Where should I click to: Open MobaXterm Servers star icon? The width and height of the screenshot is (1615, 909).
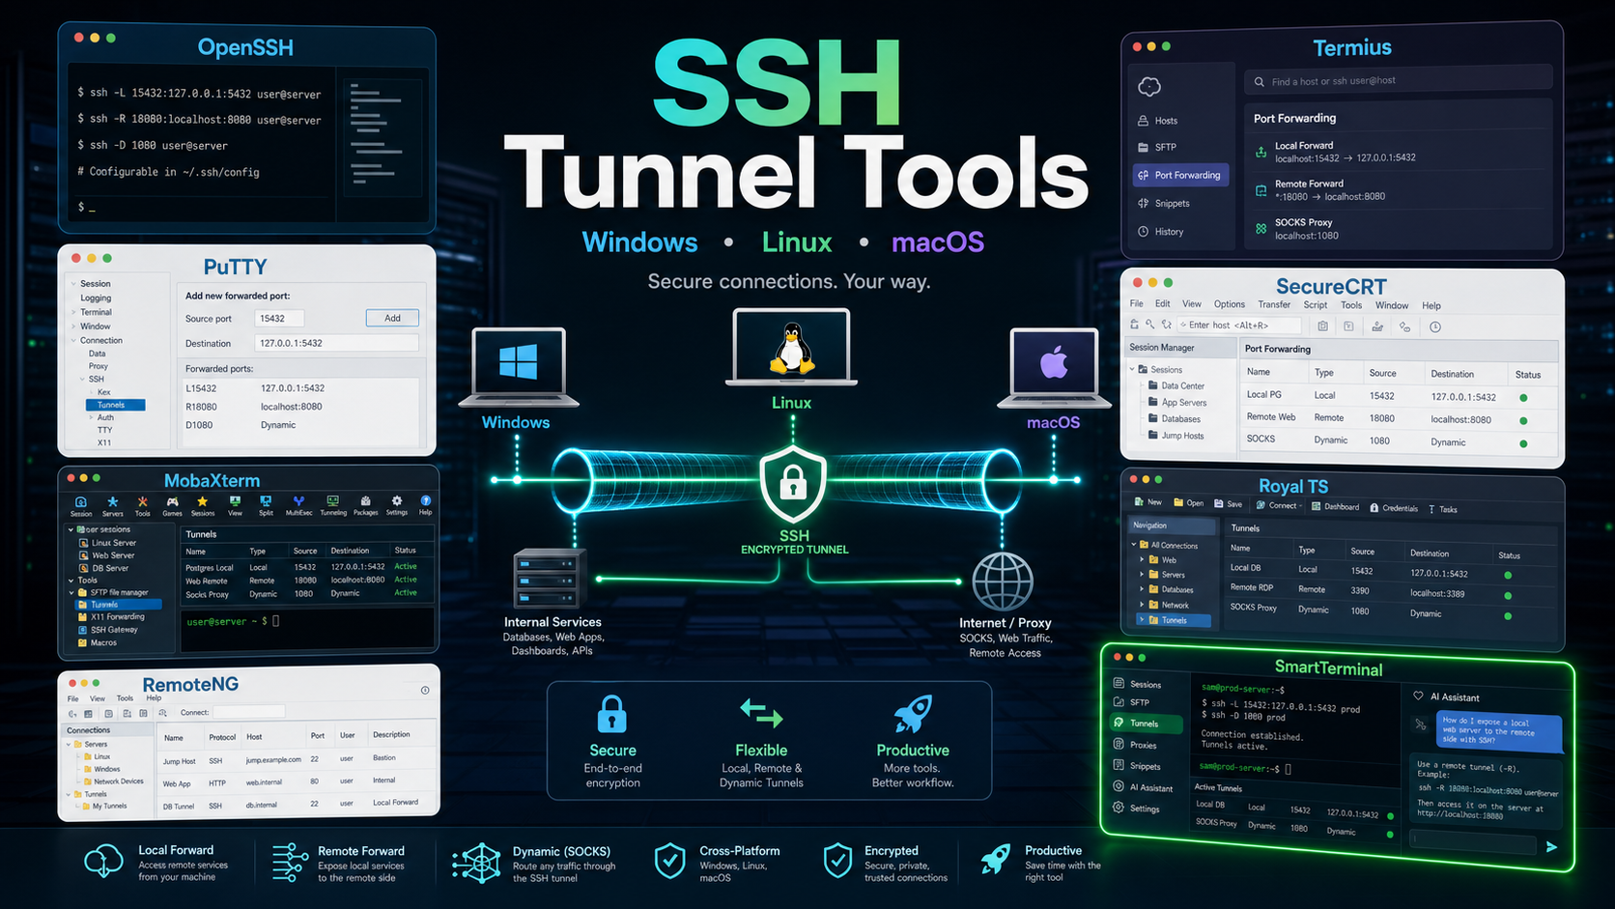click(113, 502)
